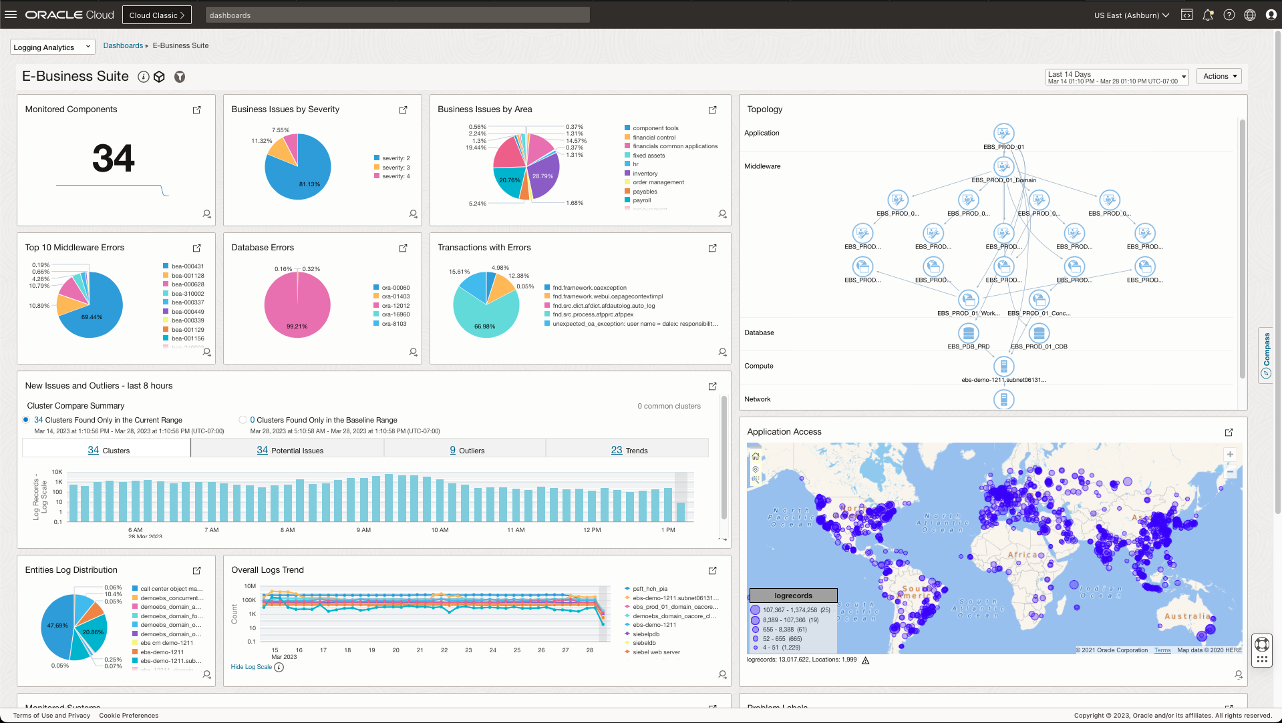Pop out the New Issues and Outliers widget
1282x723 pixels.
tap(713, 387)
